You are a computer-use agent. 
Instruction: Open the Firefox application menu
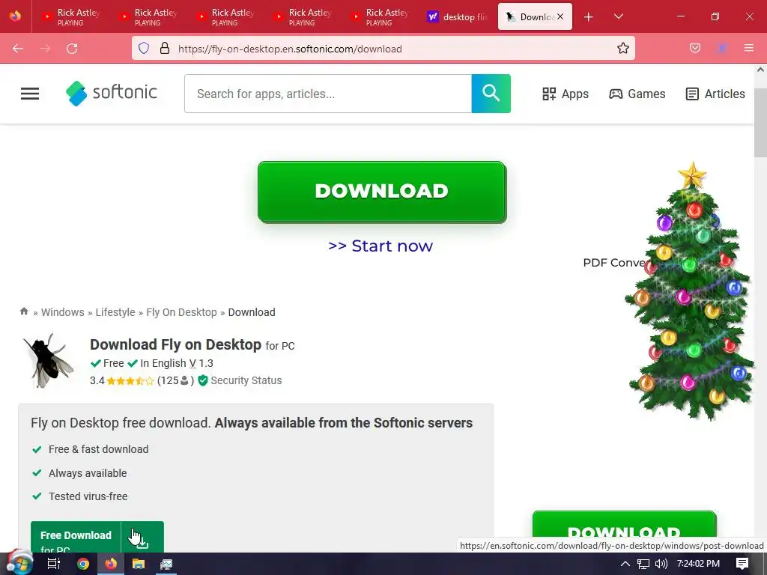[749, 49]
